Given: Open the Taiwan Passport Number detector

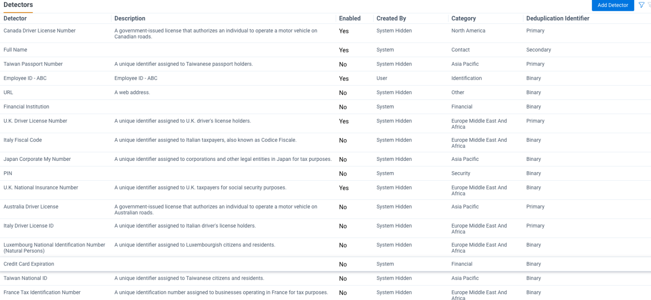Looking at the screenshot, I should tap(33, 64).
